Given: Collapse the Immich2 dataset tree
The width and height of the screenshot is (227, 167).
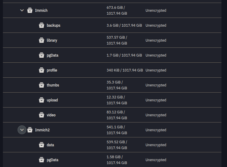Looking at the screenshot, I should [22, 130].
